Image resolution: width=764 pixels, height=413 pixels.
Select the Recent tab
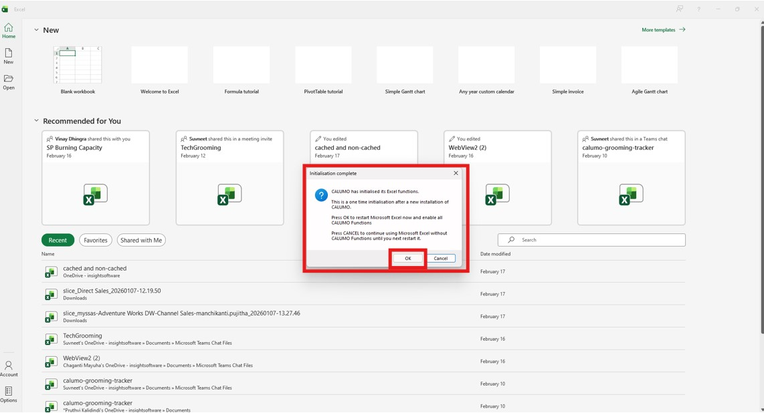(58, 240)
